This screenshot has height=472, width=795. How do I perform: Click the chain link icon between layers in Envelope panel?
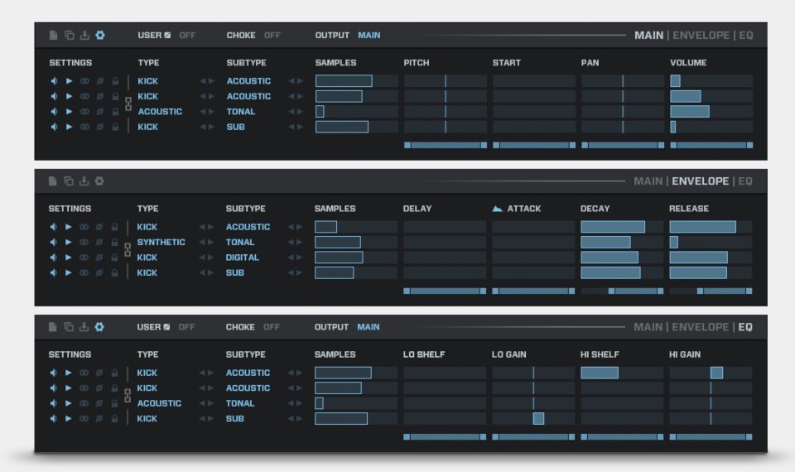pyautogui.click(x=128, y=249)
